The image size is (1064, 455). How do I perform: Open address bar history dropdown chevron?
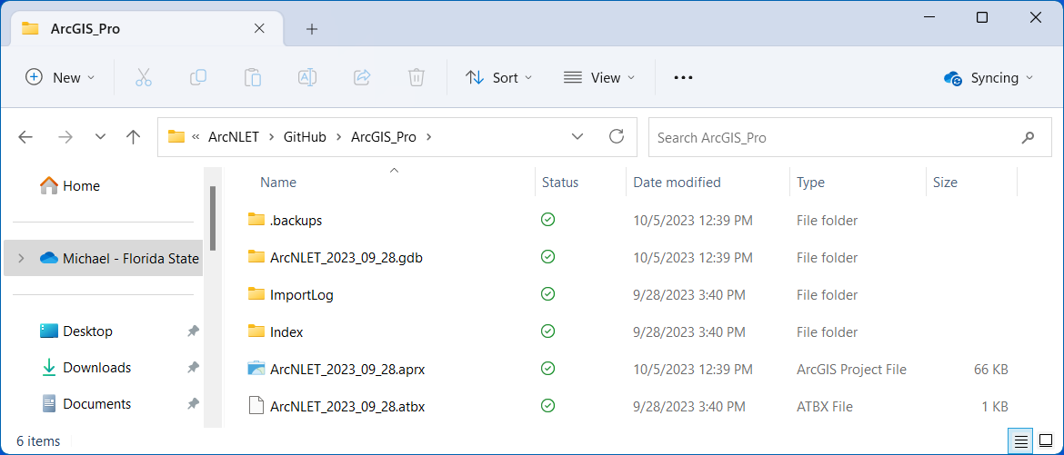click(577, 136)
